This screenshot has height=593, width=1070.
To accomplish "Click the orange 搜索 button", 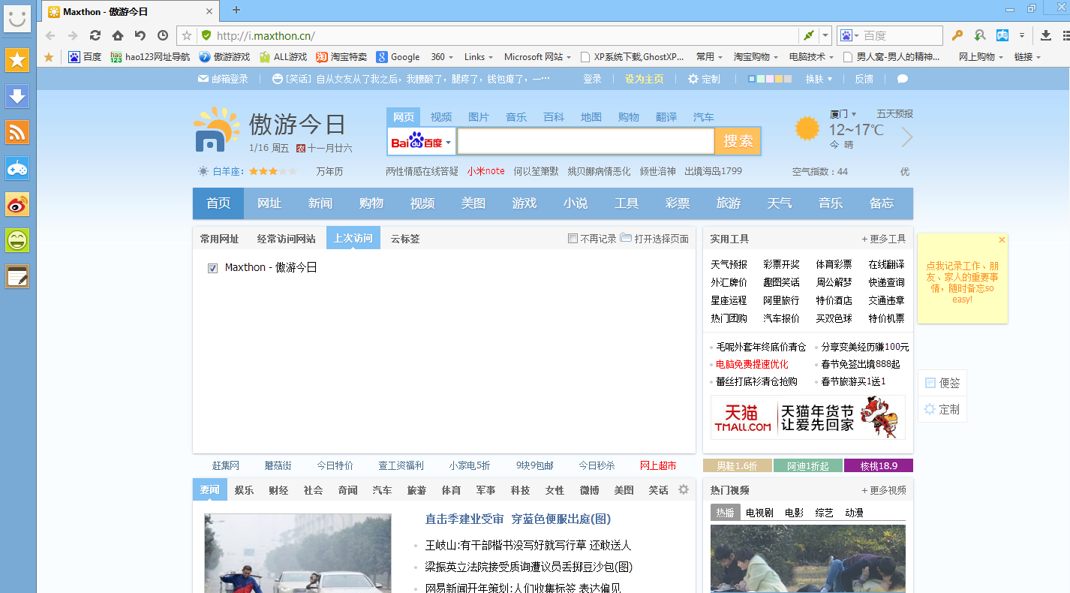I will pyautogui.click(x=738, y=141).
